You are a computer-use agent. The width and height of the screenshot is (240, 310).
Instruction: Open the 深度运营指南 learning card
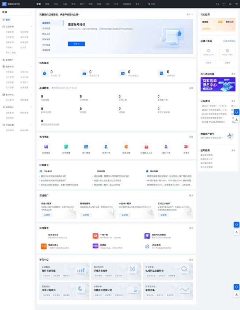click(116, 271)
